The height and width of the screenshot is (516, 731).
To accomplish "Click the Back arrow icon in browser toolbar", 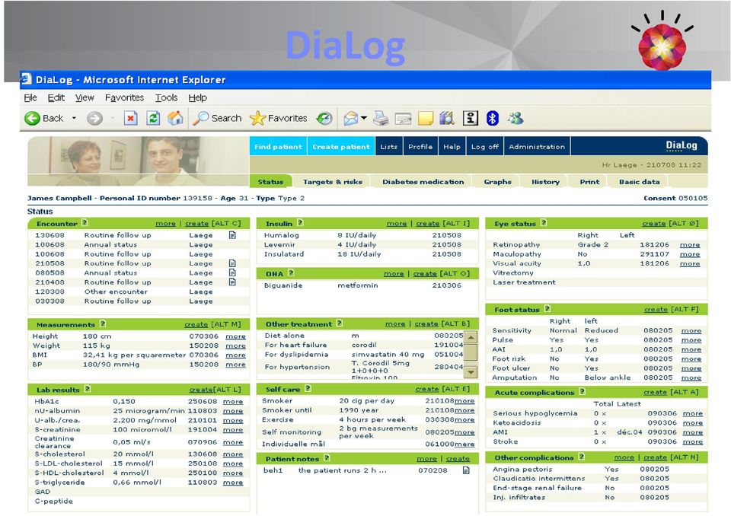I will coord(32,119).
